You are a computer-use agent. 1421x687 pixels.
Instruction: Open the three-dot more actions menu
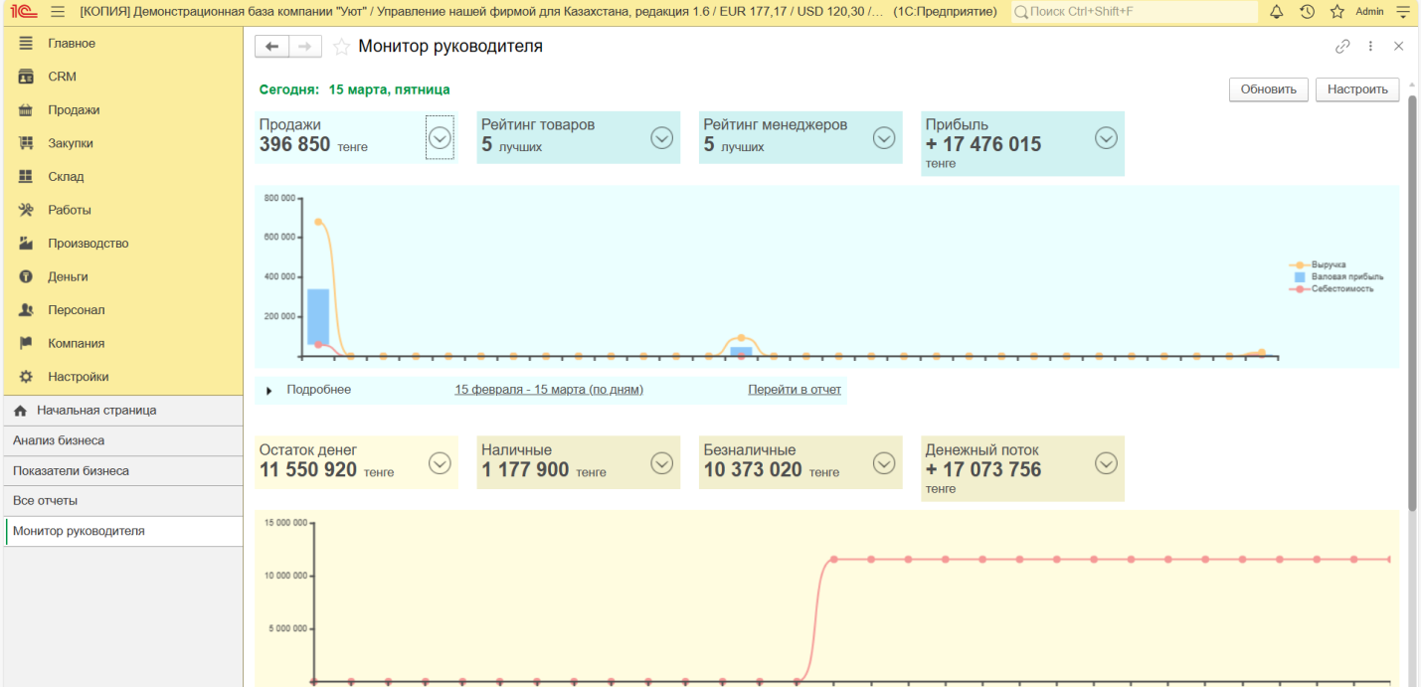pyautogui.click(x=1370, y=47)
